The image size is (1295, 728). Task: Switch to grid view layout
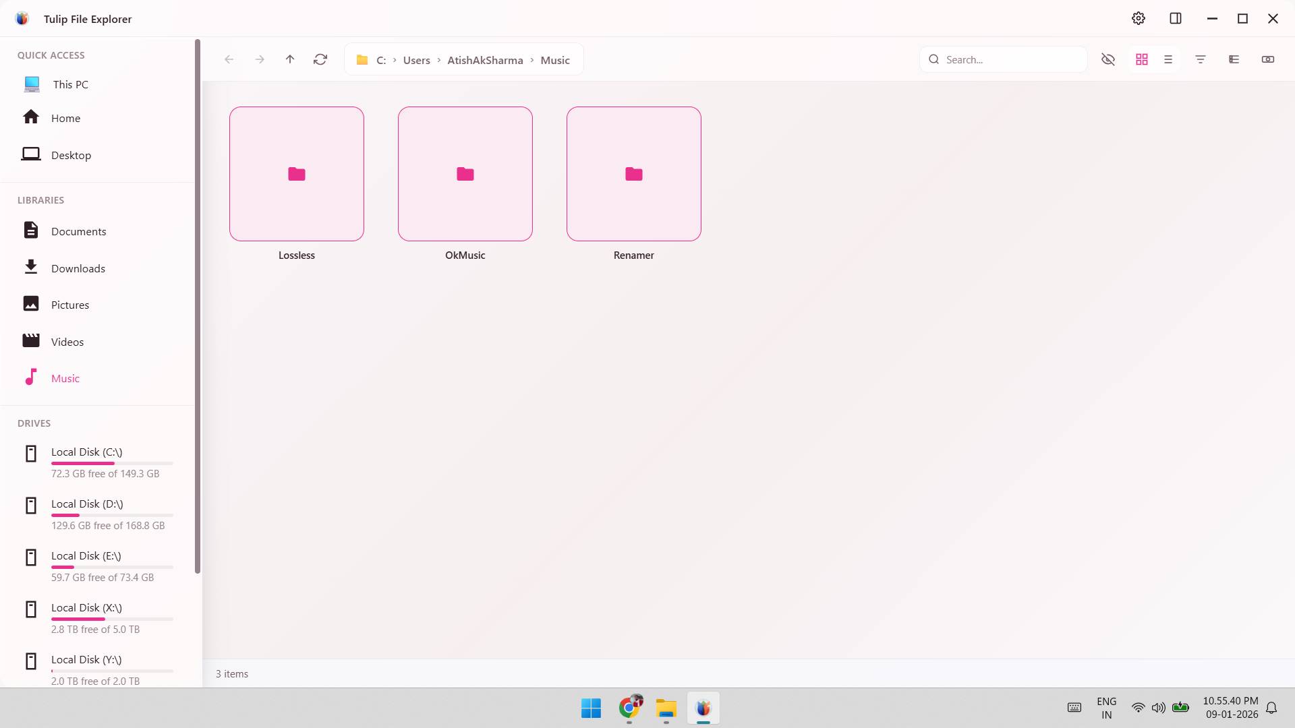click(x=1141, y=59)
